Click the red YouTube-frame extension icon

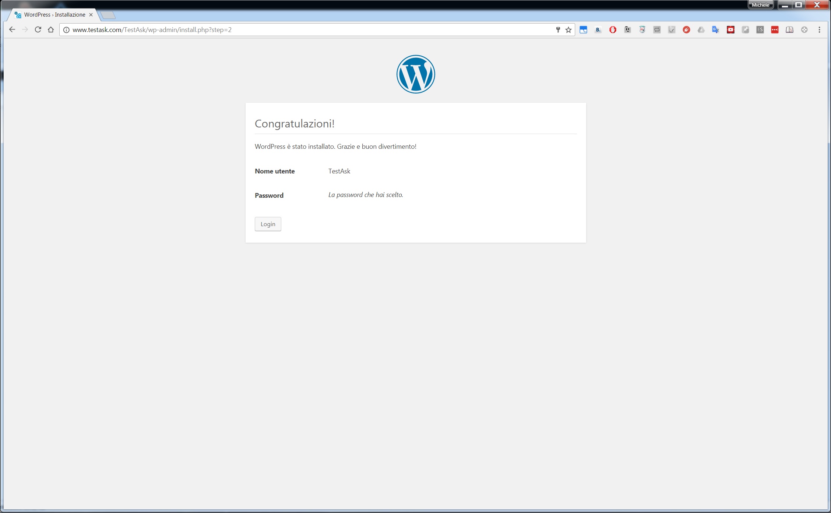[x=730, y=30]
